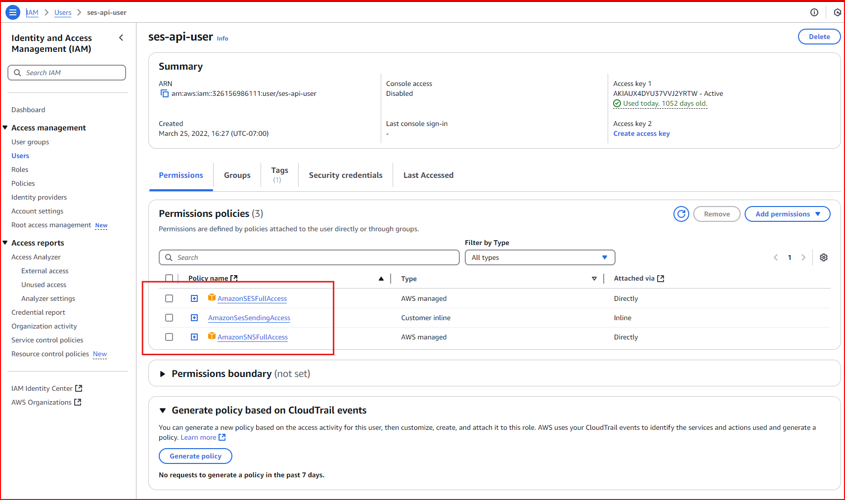
Task: Open the hamburger navigation menu
Action: tap(13, 12)
